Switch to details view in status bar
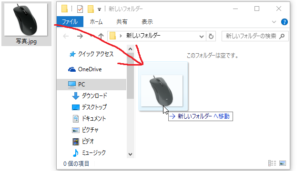 (x=272, y=163)
